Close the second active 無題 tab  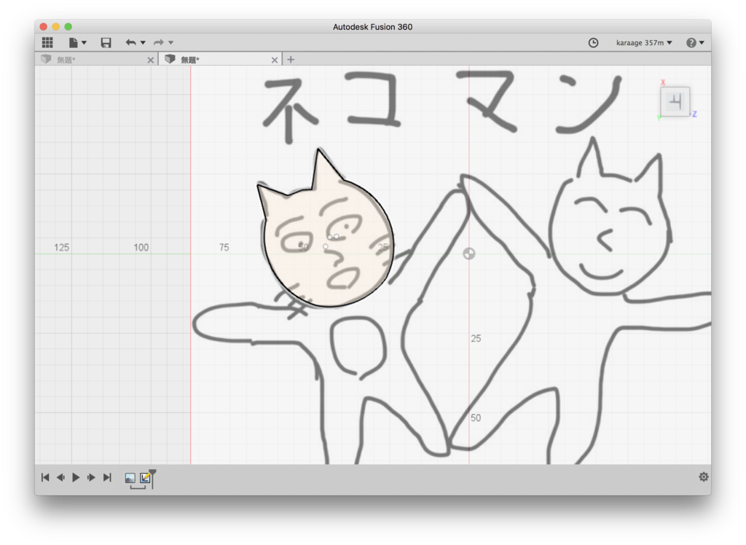275,60
